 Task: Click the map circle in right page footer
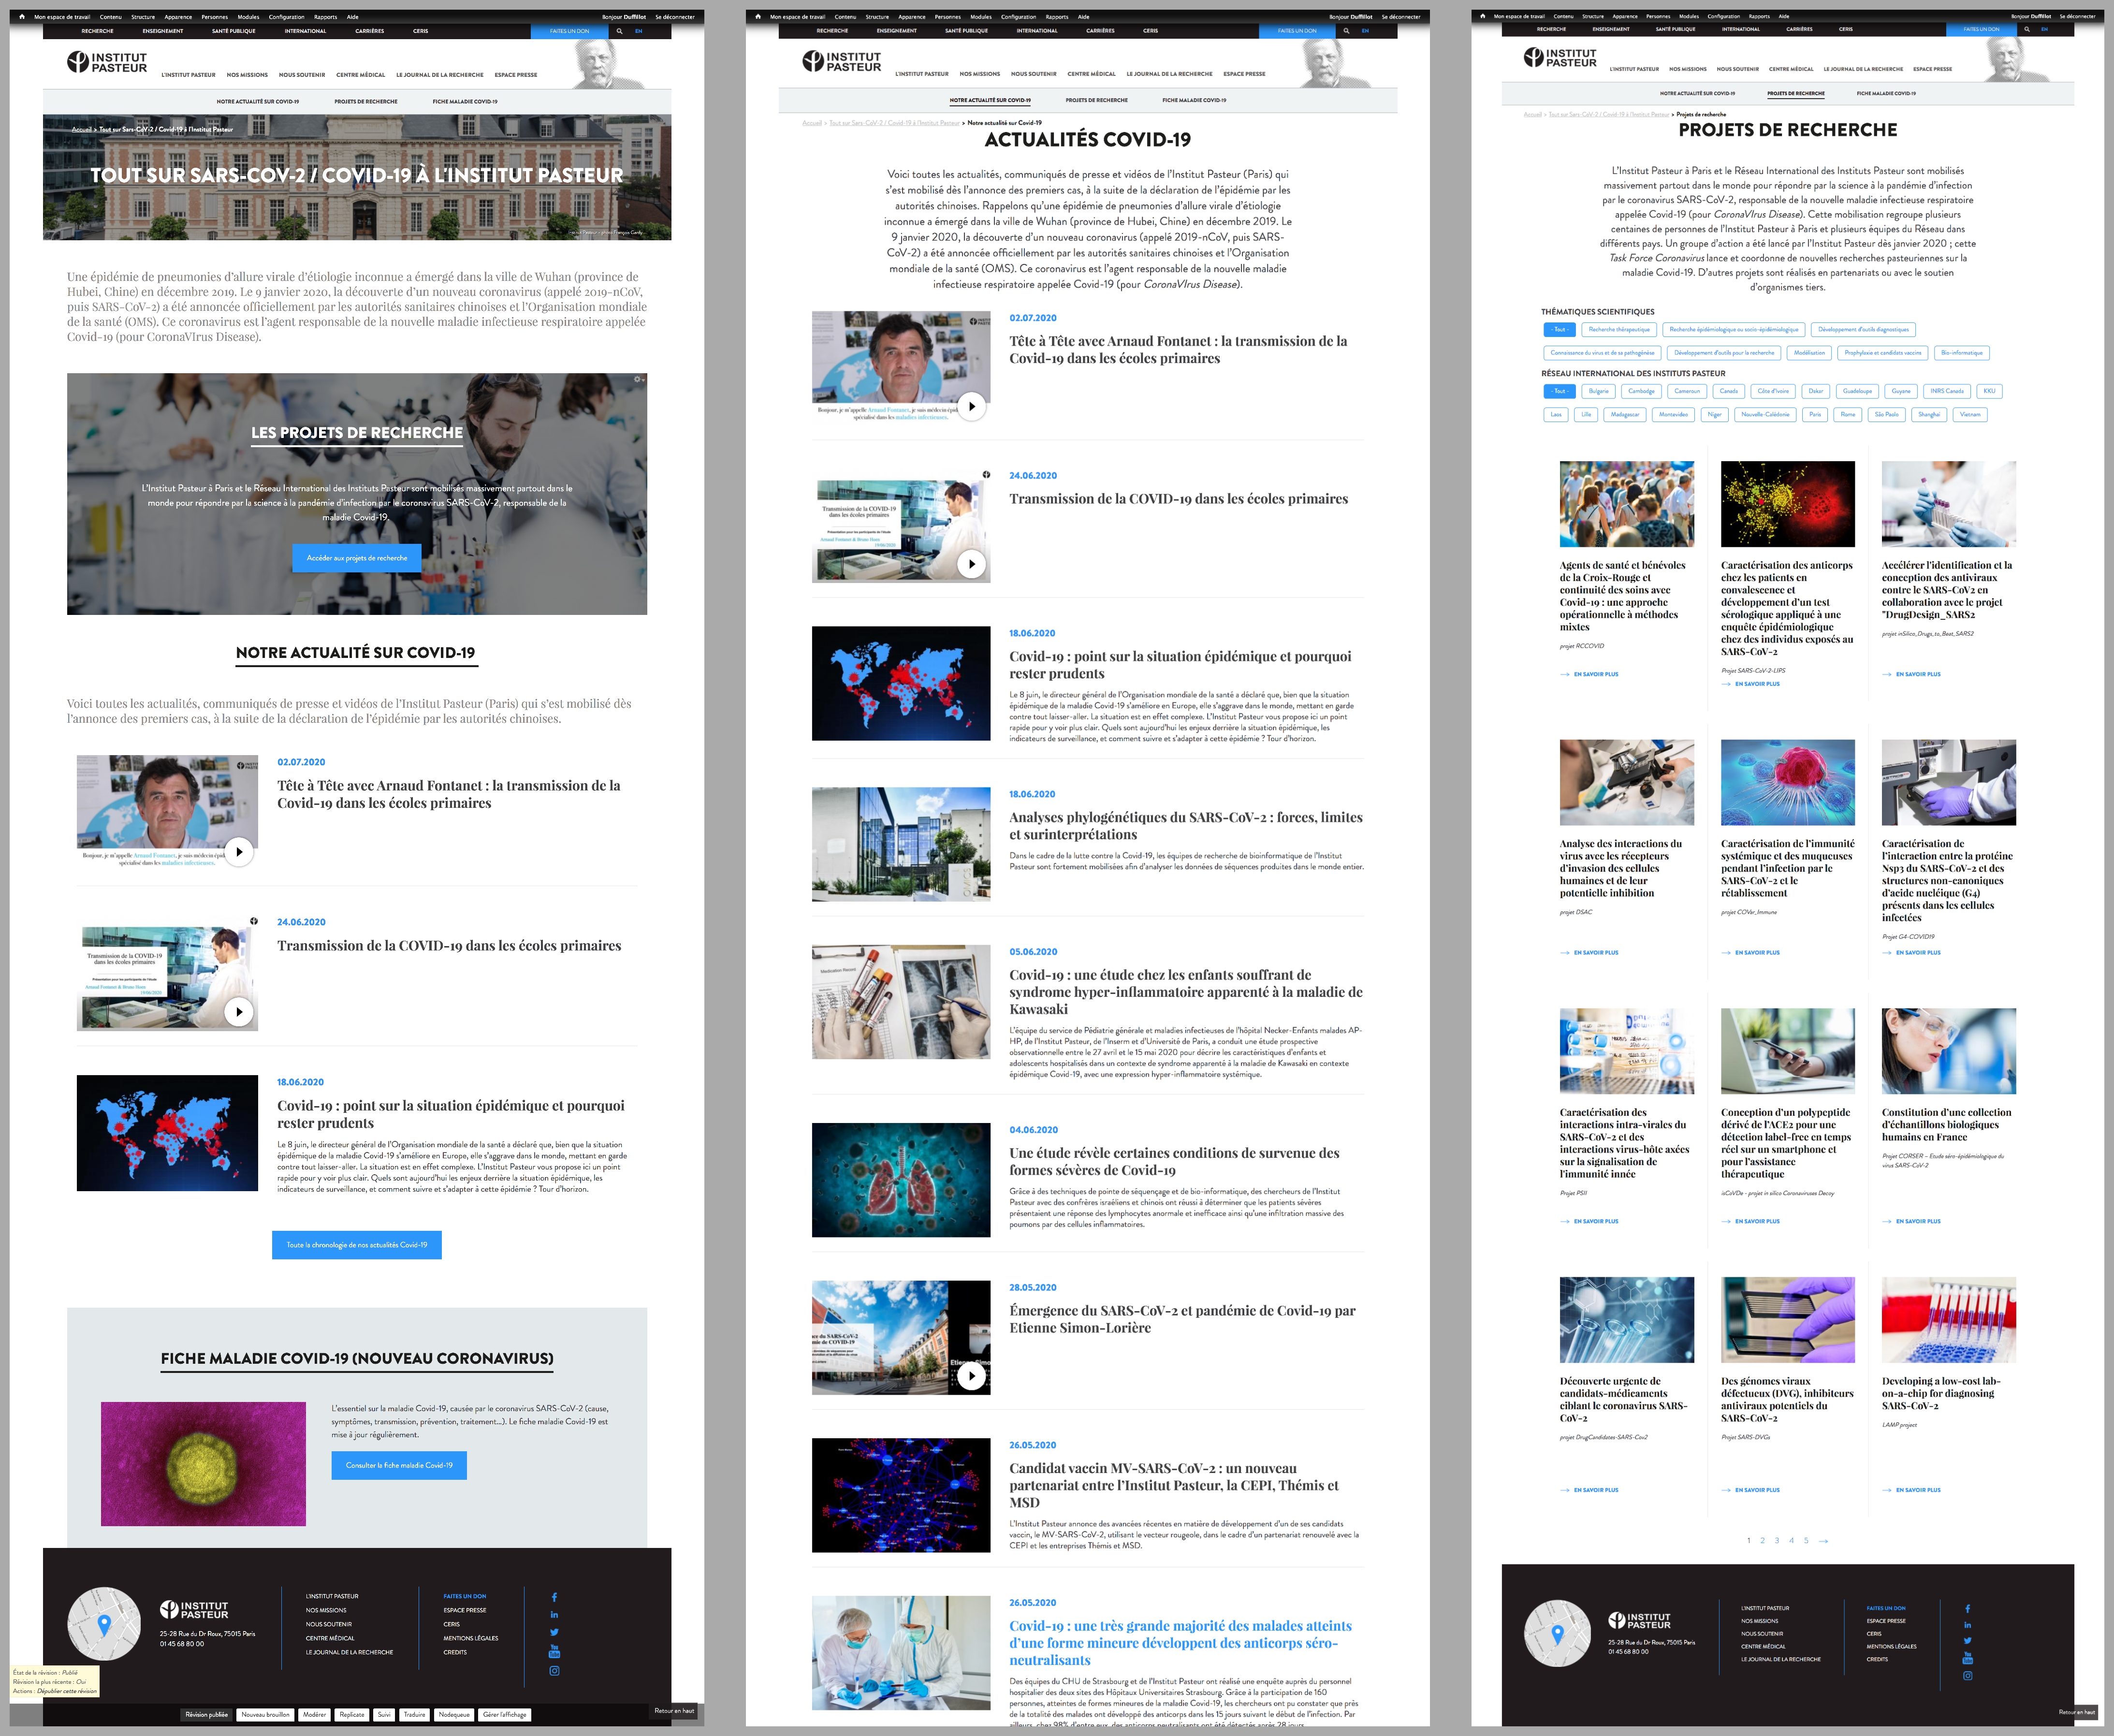pos(1557,1633)
